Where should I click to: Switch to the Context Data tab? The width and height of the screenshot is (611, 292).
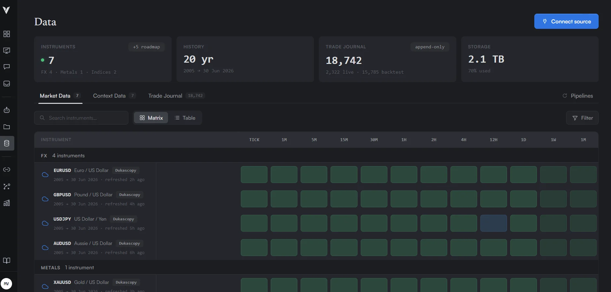(114, 96)
